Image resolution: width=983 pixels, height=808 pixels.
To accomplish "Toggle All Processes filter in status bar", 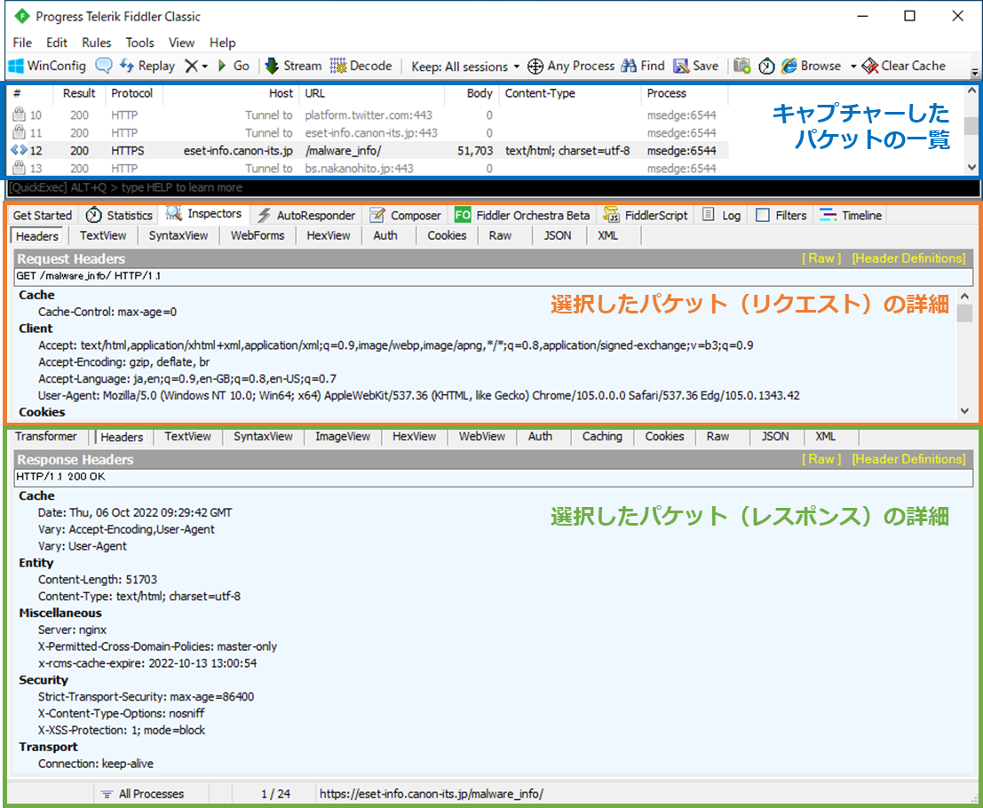I will click(x=142, y=793).
